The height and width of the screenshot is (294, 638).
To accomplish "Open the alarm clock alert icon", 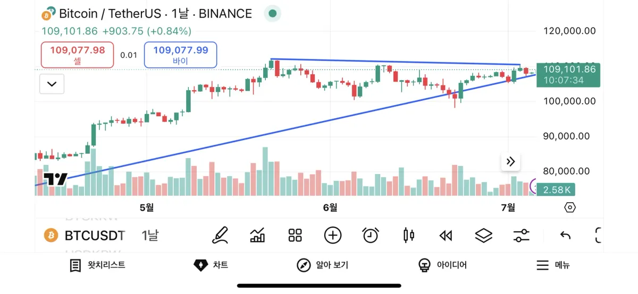I will point(371,235).
